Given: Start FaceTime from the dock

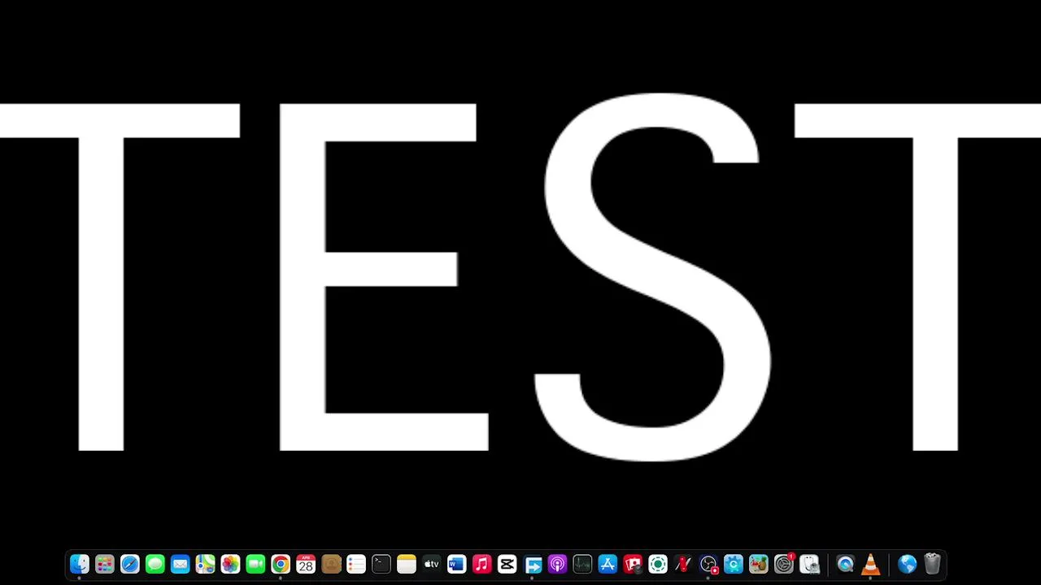Looking at the screenshot, I should 256,564.
